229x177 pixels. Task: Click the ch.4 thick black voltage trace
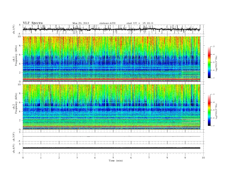tap(111, 148)
